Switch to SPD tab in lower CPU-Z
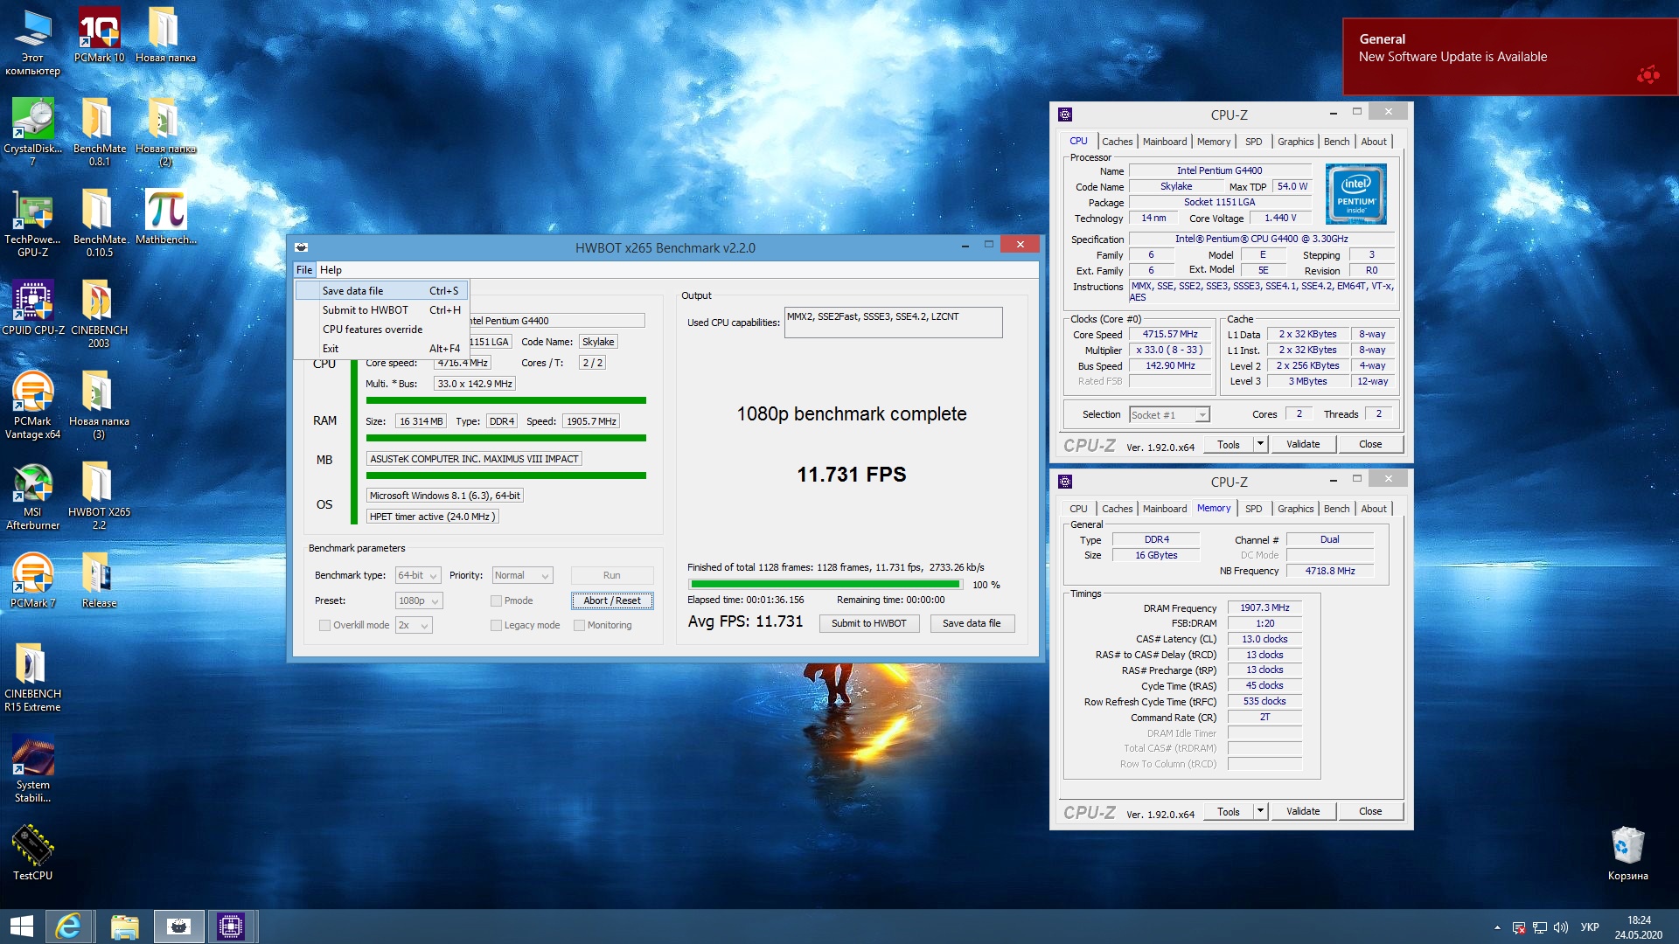 (x=1253, y=509)
